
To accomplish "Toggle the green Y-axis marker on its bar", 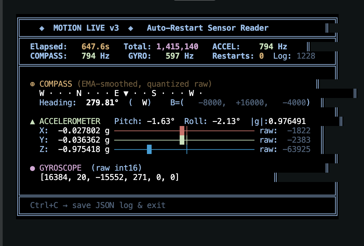I will coord(182,140).
